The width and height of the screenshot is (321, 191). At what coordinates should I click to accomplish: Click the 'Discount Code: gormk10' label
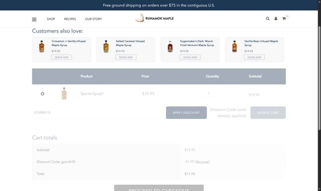[56, 162]
